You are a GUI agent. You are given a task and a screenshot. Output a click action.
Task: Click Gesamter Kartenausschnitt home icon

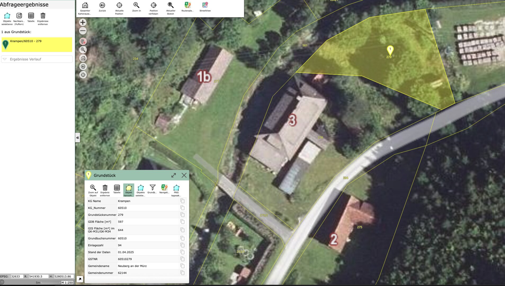click(85, 5)
